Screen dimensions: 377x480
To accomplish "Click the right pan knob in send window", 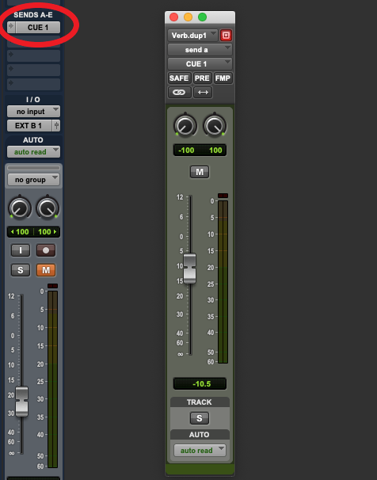I will (215, 125).
